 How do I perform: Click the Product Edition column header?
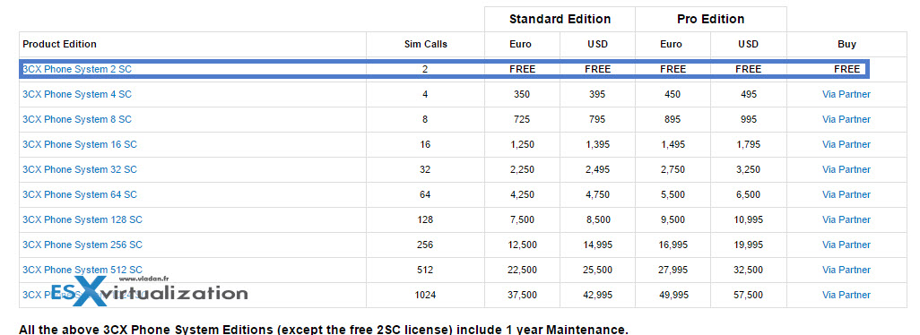[59, 44]
